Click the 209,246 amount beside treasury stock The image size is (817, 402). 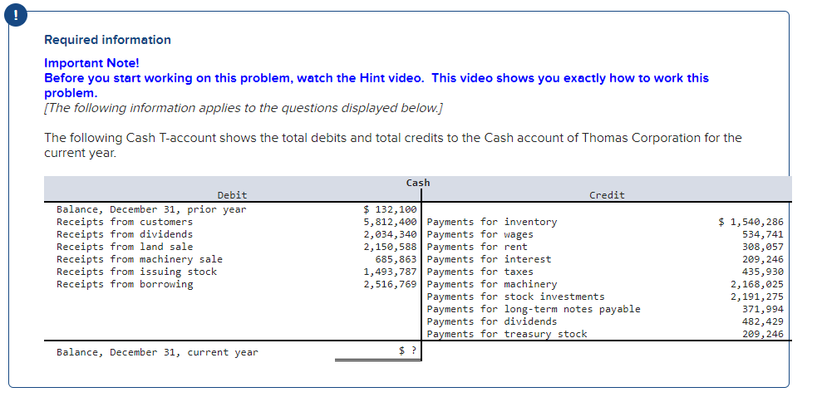click(x=763, y=334)
